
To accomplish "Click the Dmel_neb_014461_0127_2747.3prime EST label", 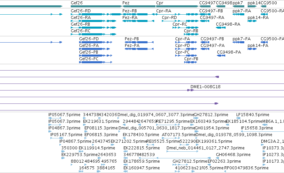I will pyautogui.click(x=206, y=148).
